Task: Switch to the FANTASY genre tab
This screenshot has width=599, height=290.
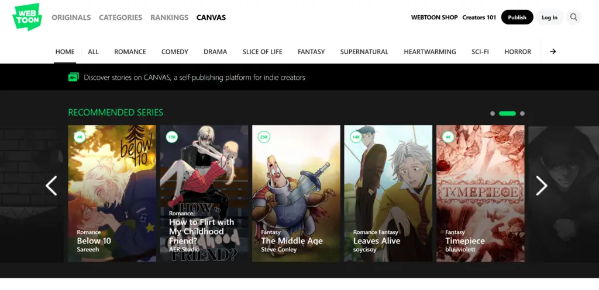Action: pyautogui.click(x=311, y=51)
